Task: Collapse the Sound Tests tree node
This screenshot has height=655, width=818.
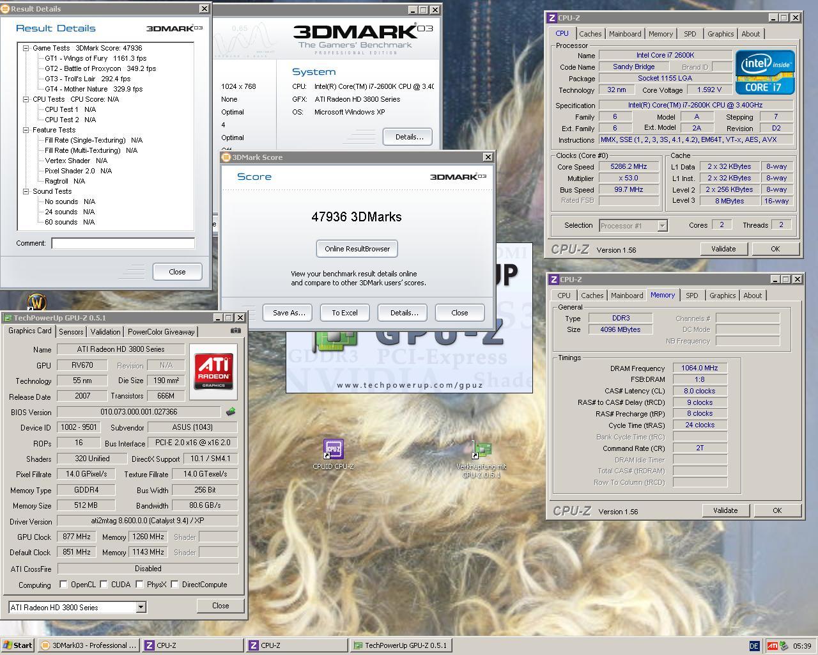Action: 26,191
